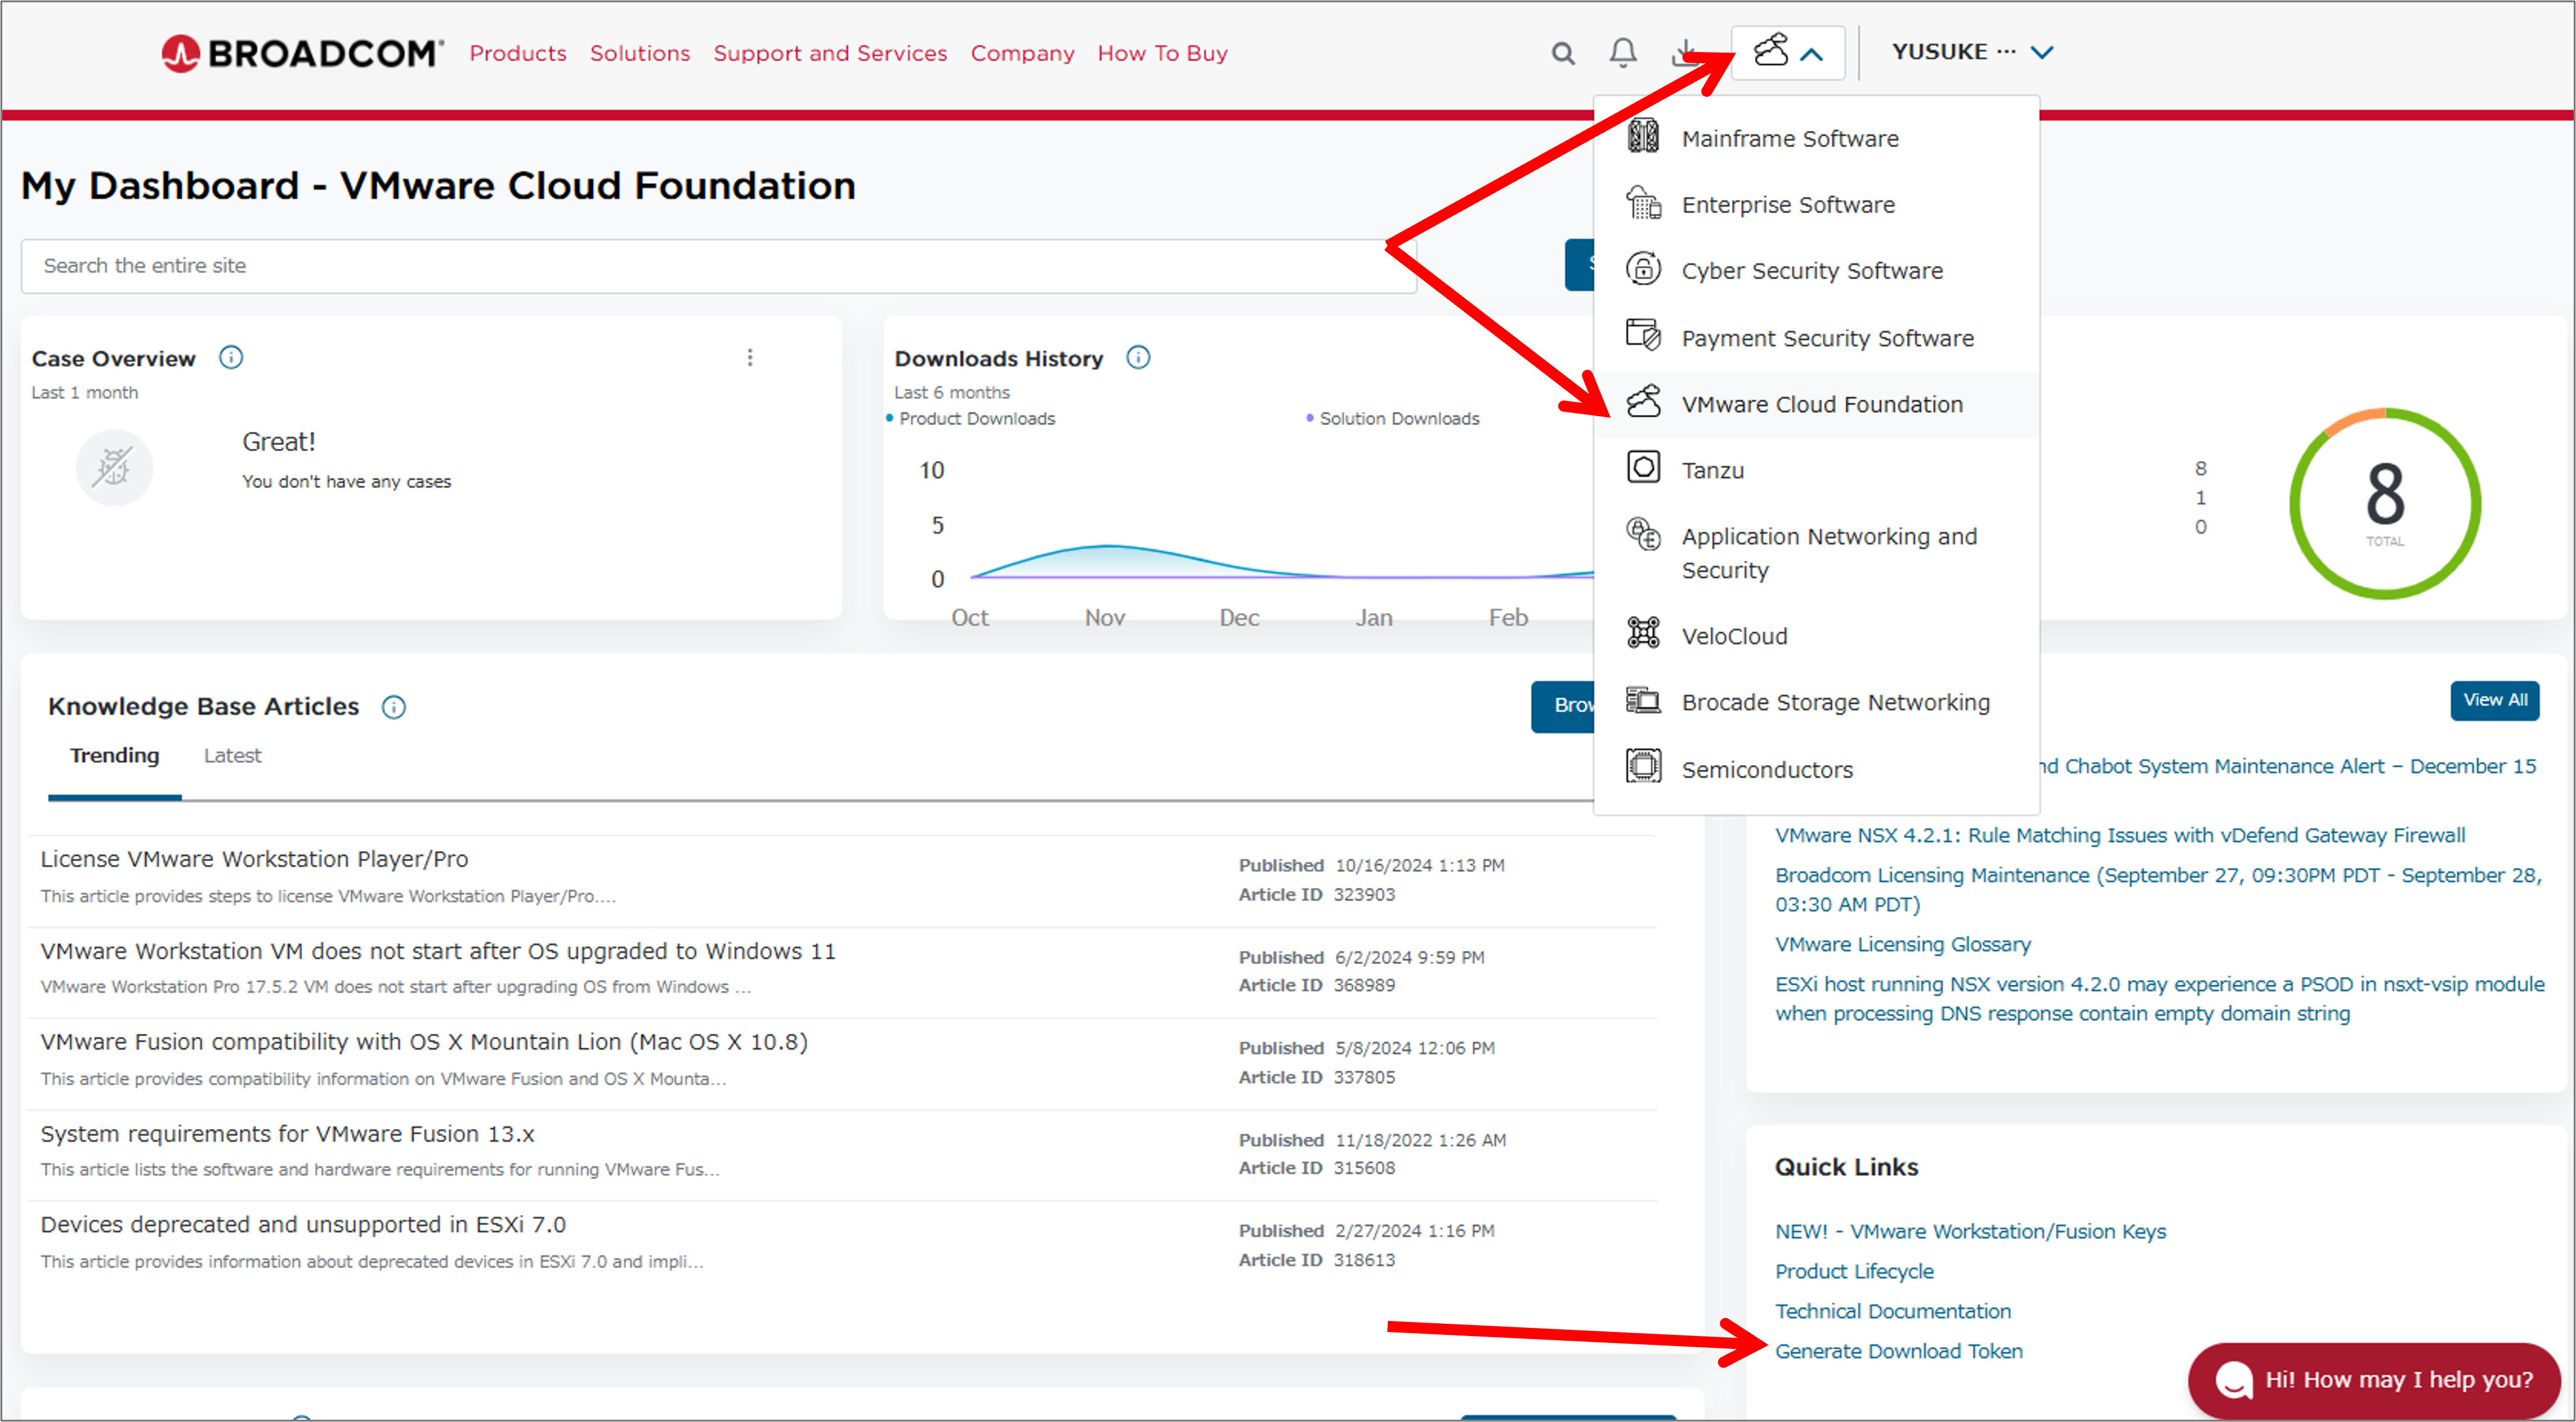Select Semiconductors from the division menu
The image size is (2576, 1422).
click(1816, 770)
